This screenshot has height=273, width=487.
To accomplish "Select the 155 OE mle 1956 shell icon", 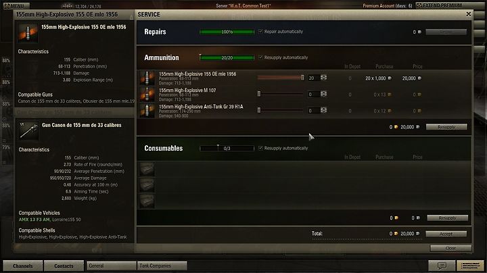I will point(147,78).
